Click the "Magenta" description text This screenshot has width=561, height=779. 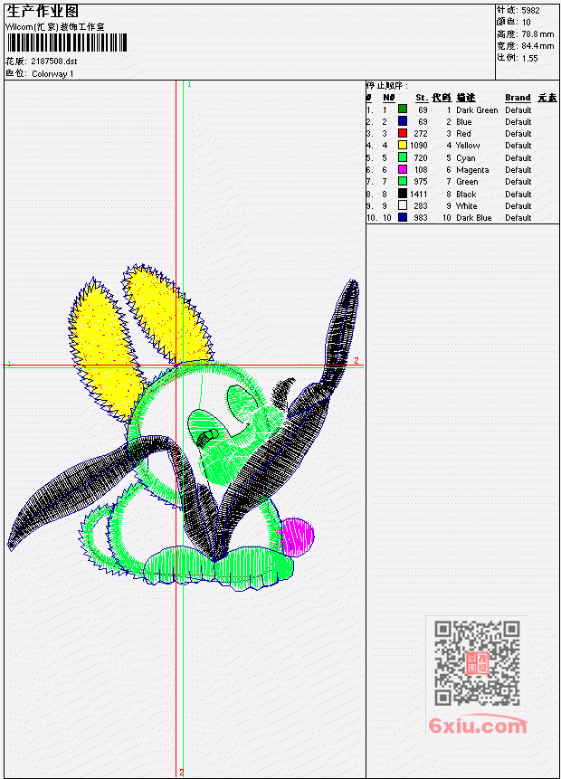pos(472,170)
